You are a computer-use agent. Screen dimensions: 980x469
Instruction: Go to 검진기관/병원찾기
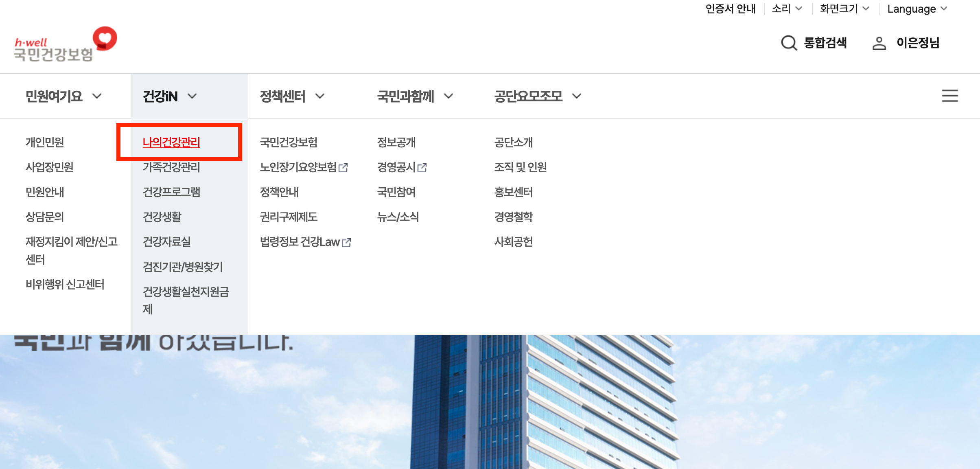tap(183, 267)
